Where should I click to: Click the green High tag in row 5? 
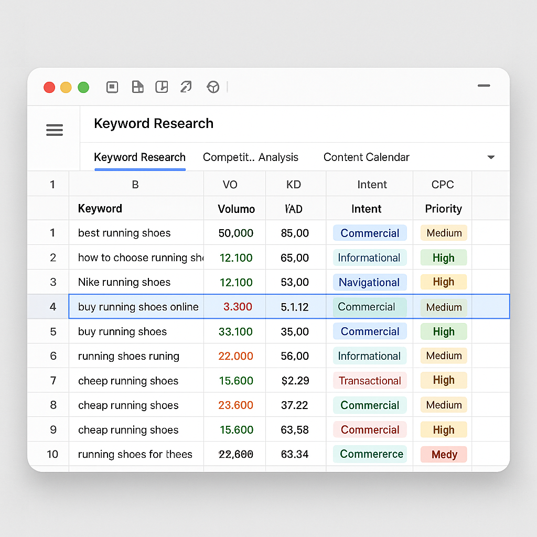[444, 331]
